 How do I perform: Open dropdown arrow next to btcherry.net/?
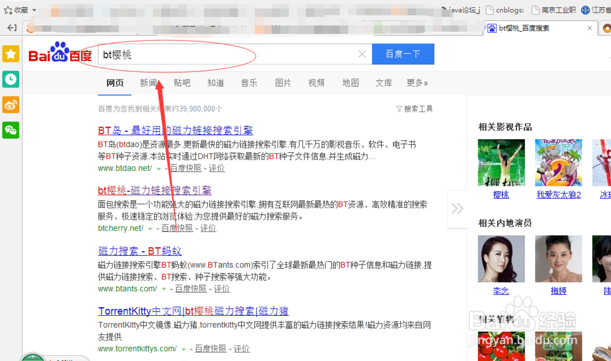click(x=150, y=228)
